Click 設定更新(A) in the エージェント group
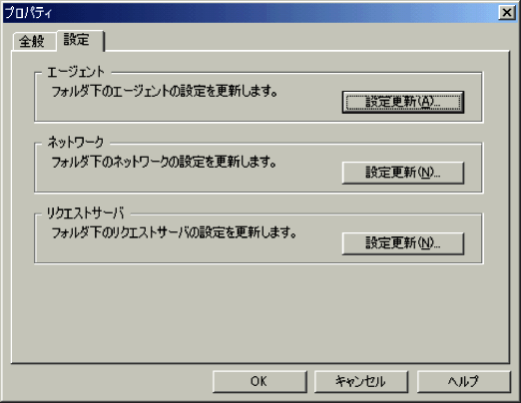 click(403, 102)
